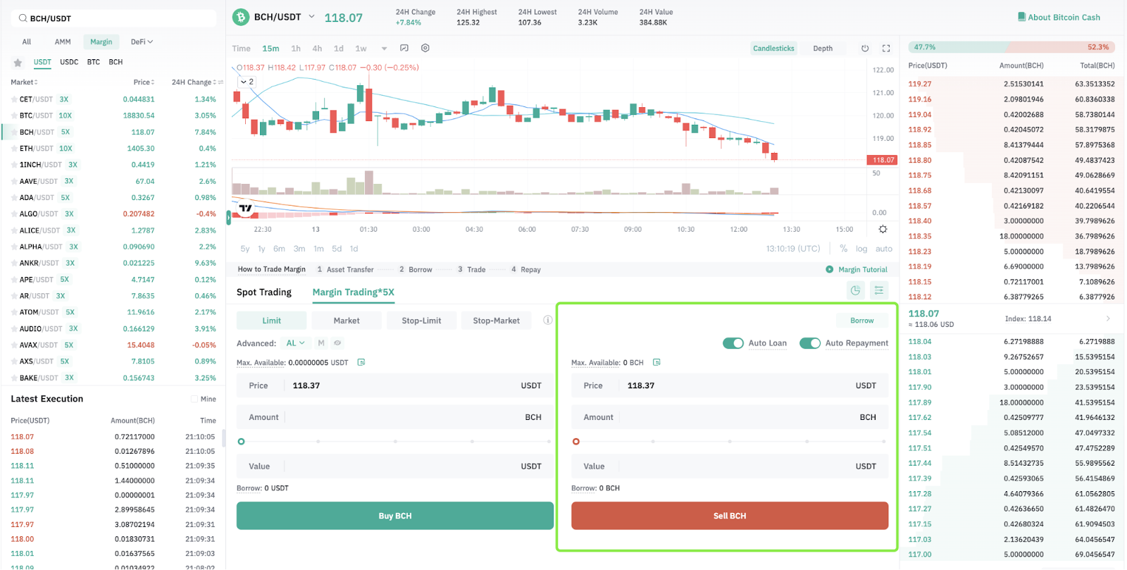Open the trading preferences sliders icon
This screenshot has width=1127, height=570.
click(x=879, y=290)
